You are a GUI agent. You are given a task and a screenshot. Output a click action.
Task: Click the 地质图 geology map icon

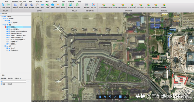click(x=26, y=5)
